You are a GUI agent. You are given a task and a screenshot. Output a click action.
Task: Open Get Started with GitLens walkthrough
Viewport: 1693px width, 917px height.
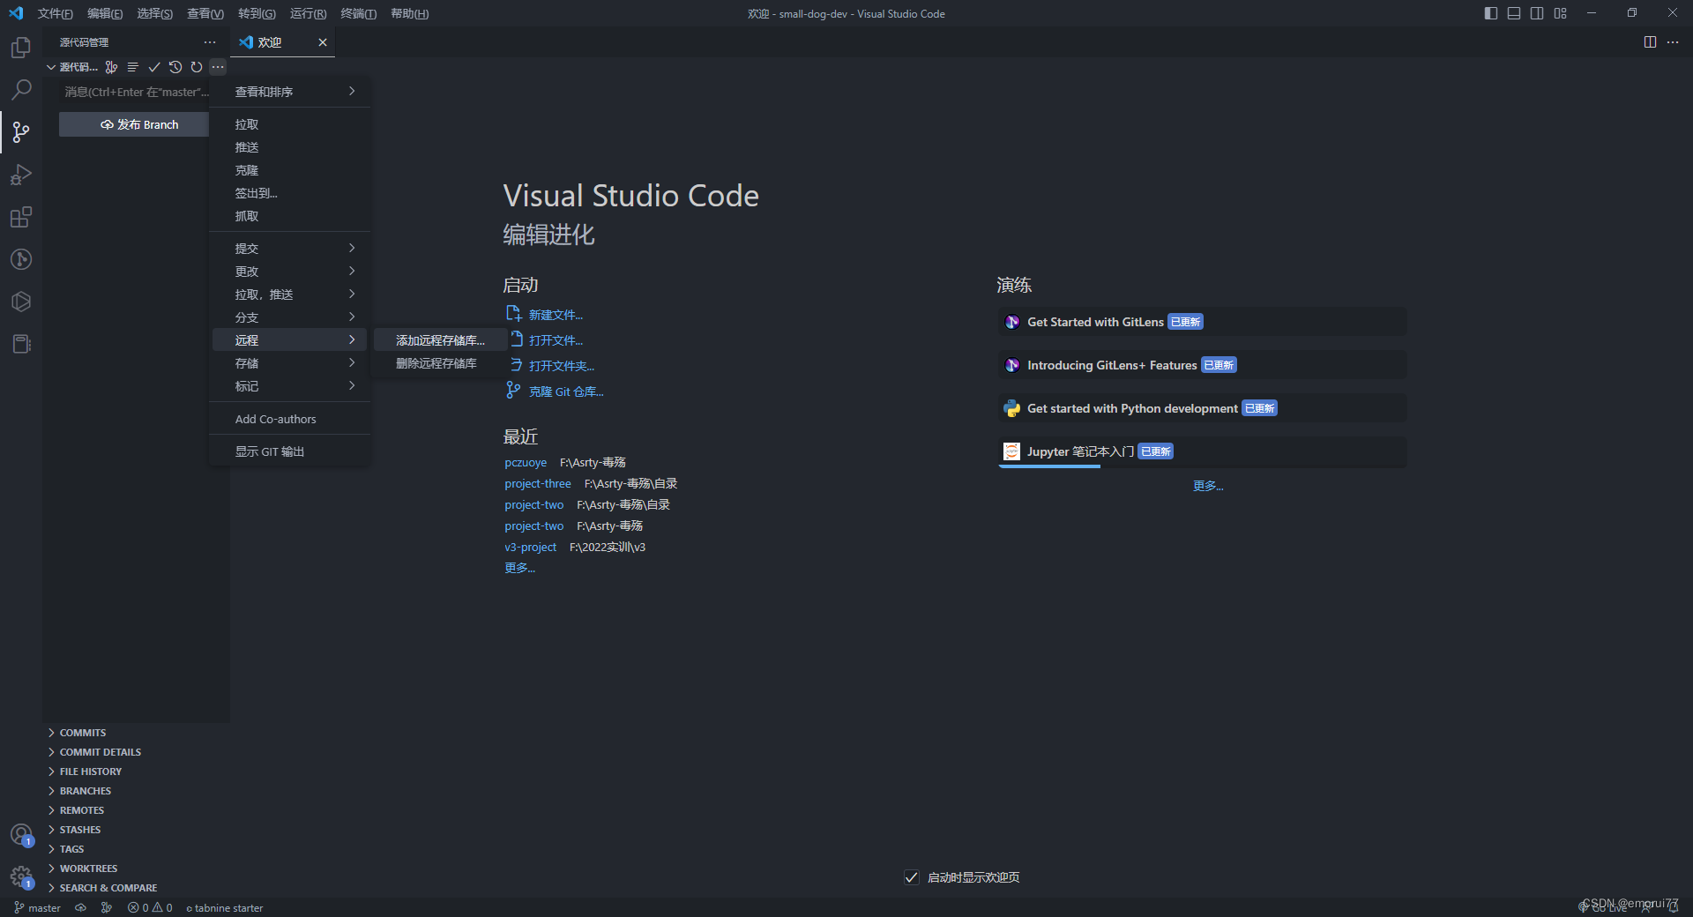pyautogui.click(x=1202, y=322)
